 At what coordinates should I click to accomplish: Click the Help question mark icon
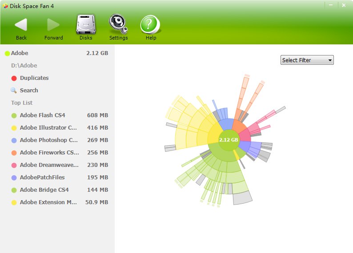point(151,24)
